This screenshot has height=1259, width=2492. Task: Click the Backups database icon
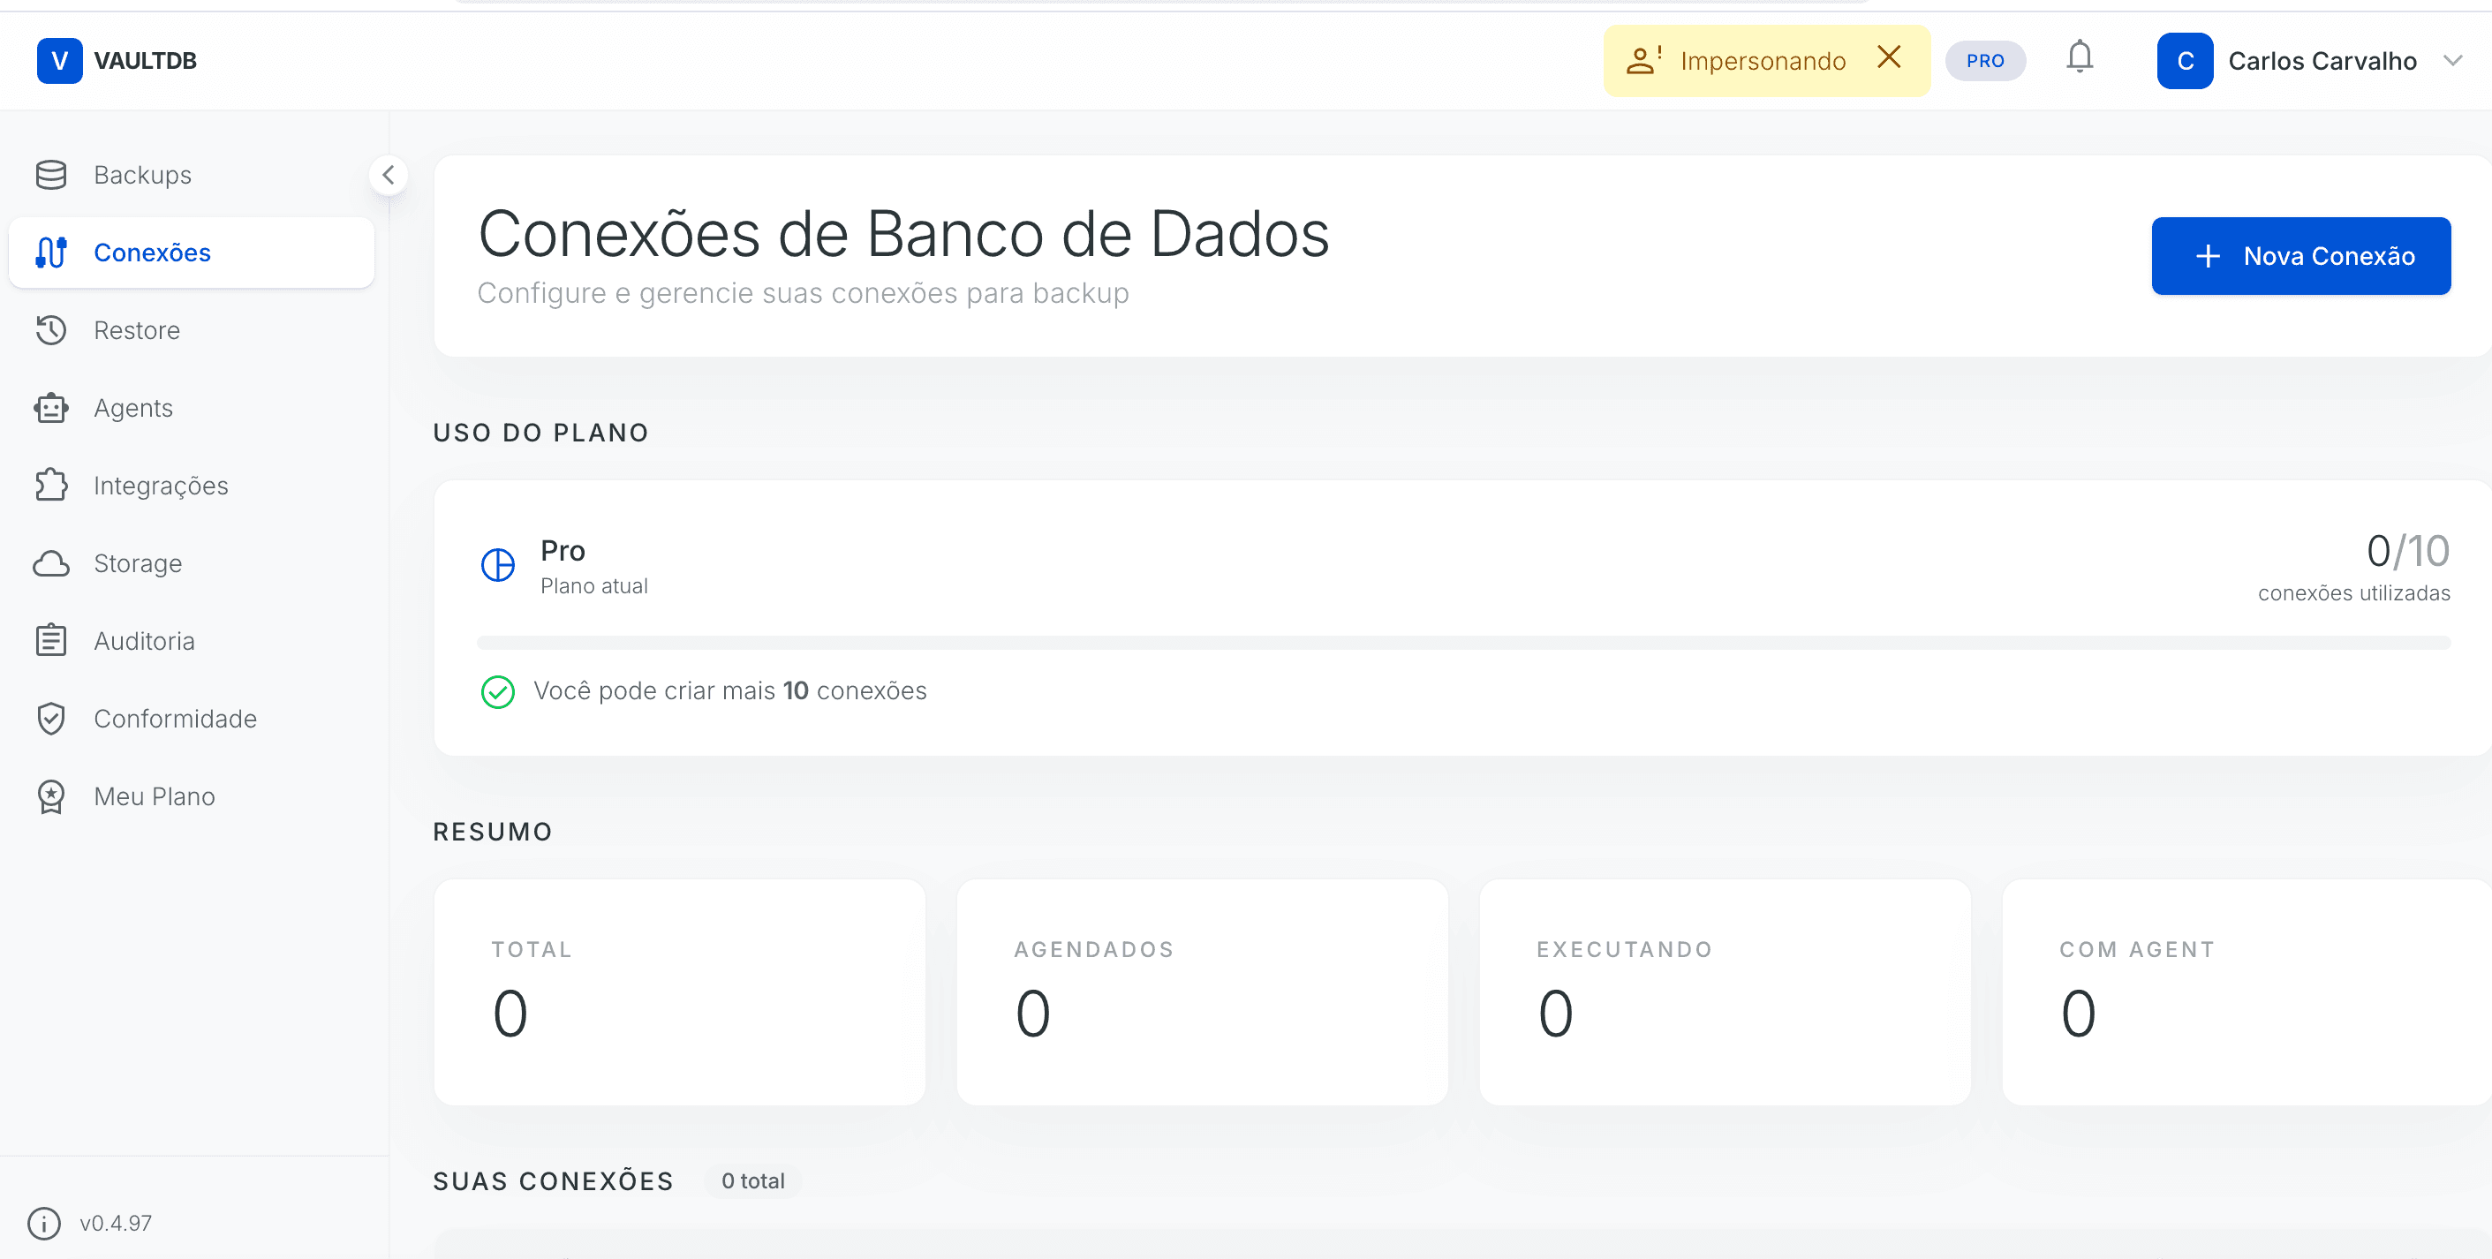(x=51, y=175)
